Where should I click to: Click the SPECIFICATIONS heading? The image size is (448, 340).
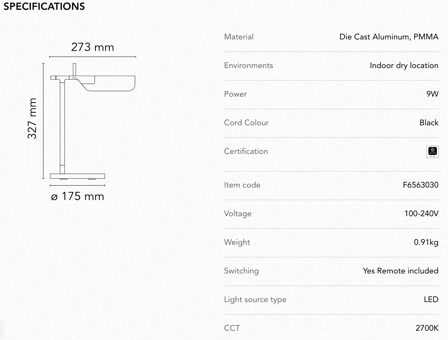(44, 6)
